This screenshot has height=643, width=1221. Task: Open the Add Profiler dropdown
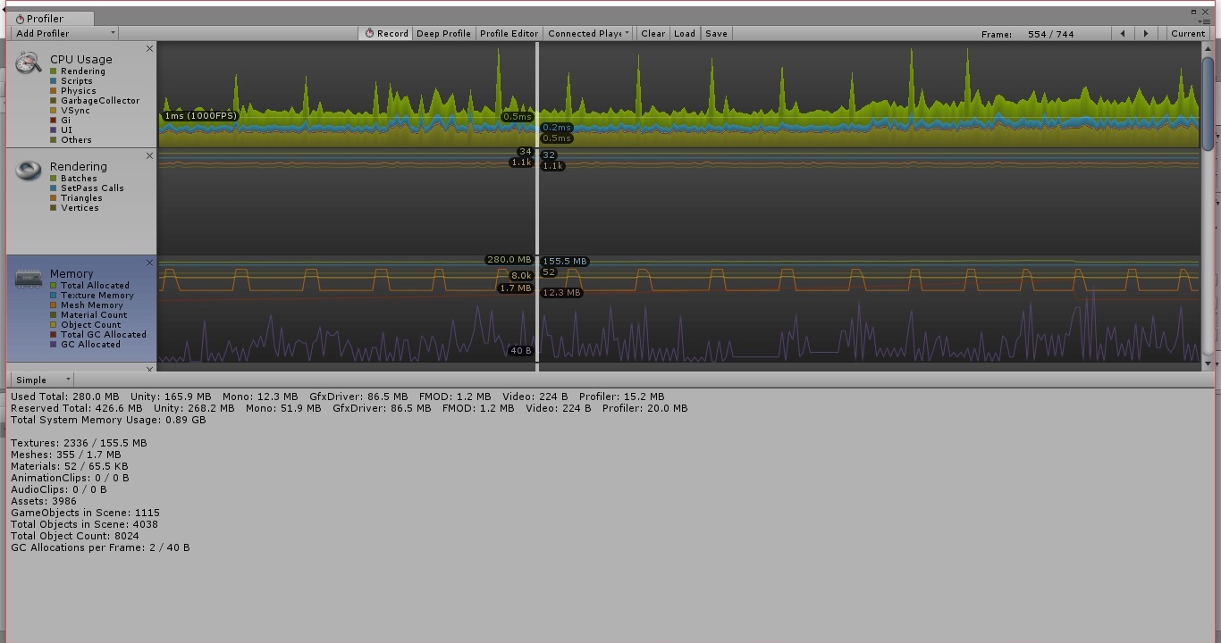[64, 33]
